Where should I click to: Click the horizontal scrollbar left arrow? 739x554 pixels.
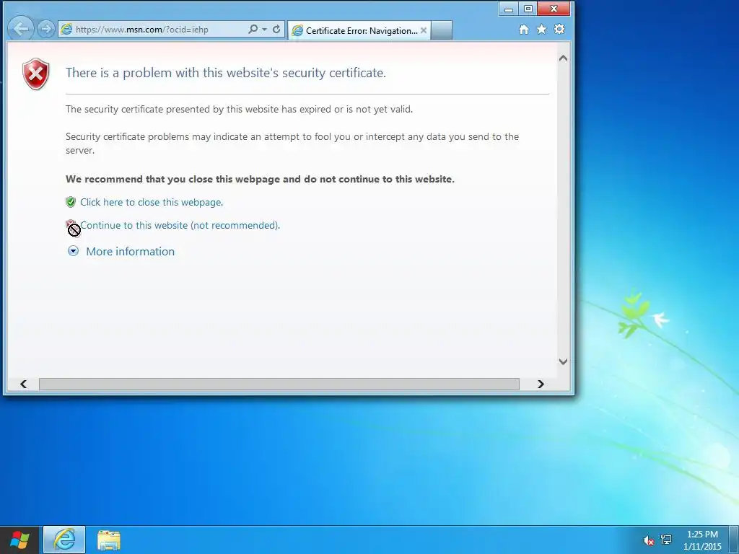point(24,384)
